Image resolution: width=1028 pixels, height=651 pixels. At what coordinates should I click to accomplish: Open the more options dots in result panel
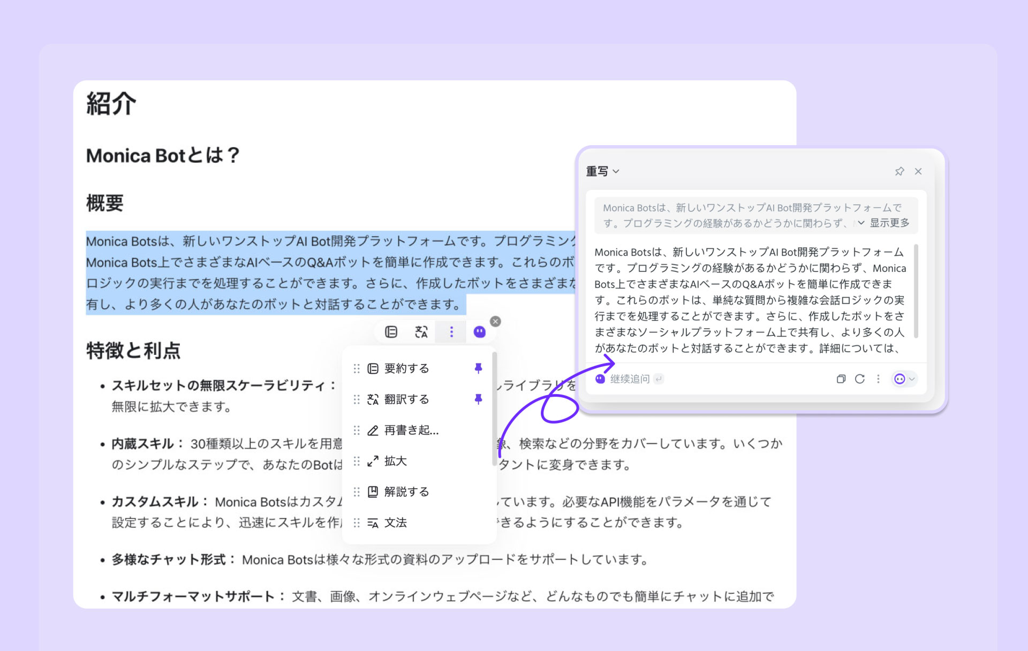click(x=878, y=379)
